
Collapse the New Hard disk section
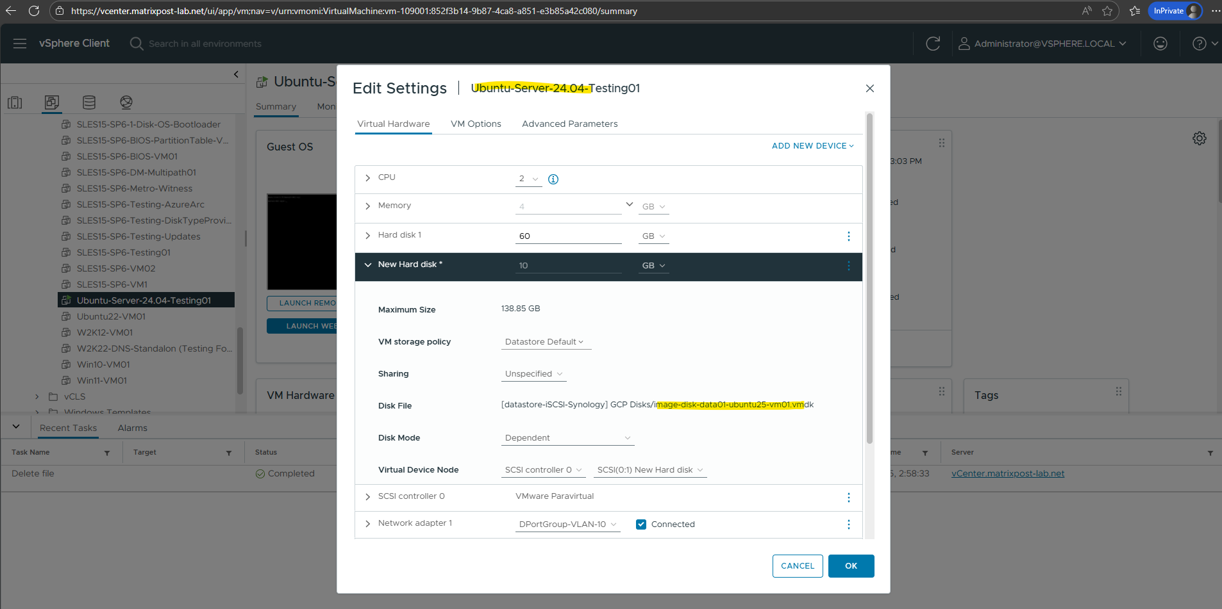367,265
